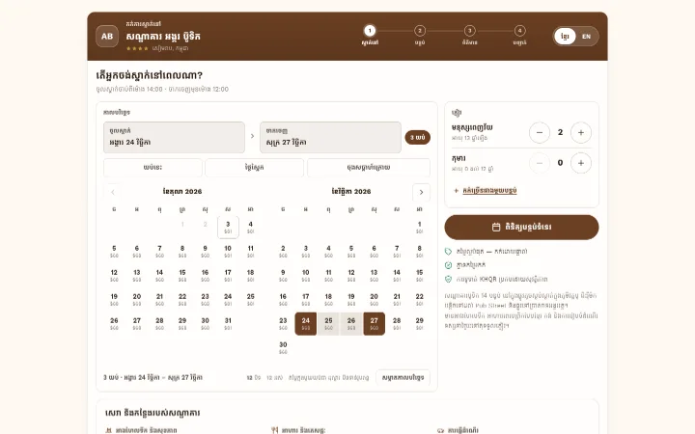Click the add another room link
695x434 pixels.
pos(489,190)
